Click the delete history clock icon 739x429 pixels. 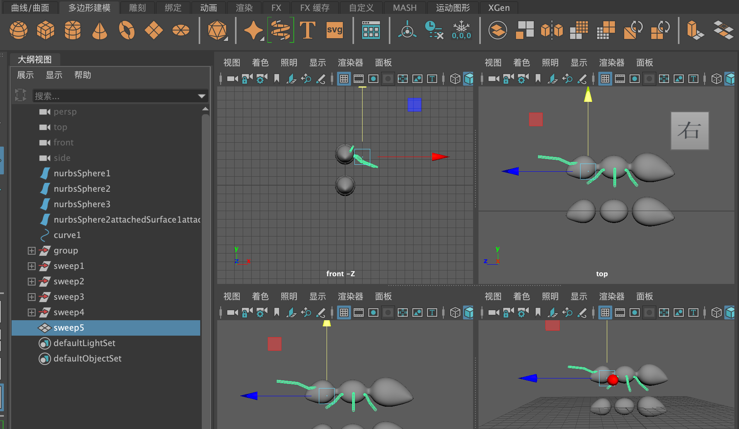point(434,30)
